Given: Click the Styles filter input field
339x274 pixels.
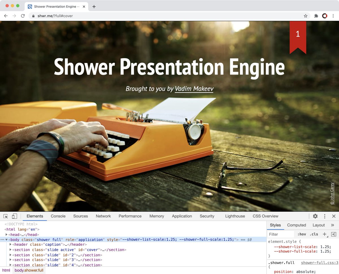Looking at the screenshot, I should (281, 234).
